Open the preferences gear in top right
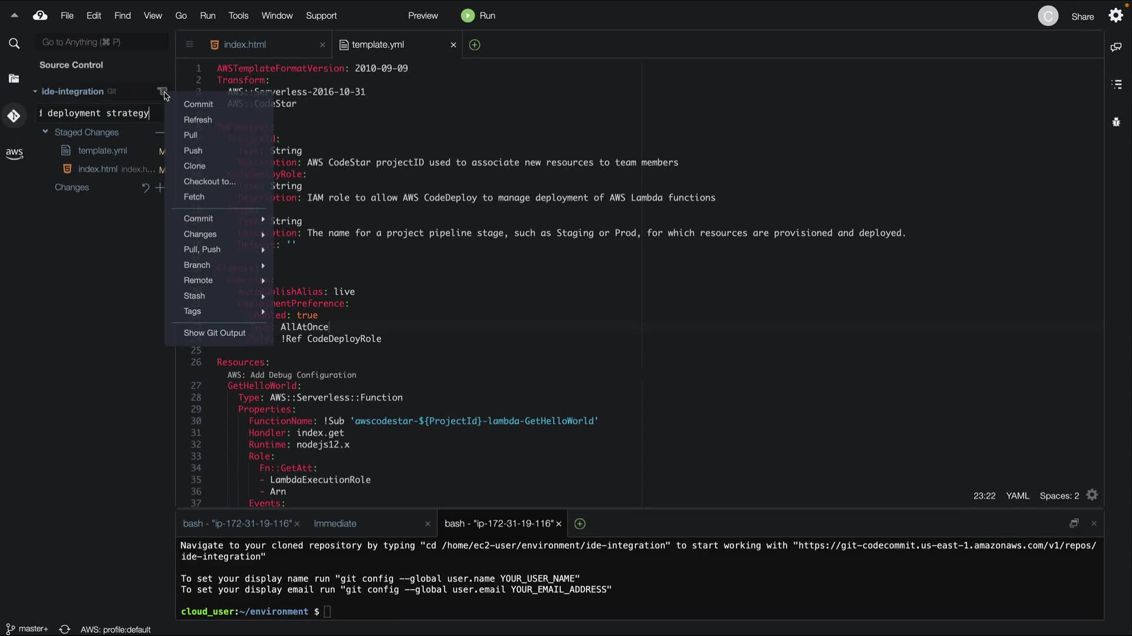 click(x=1115, y=16)
